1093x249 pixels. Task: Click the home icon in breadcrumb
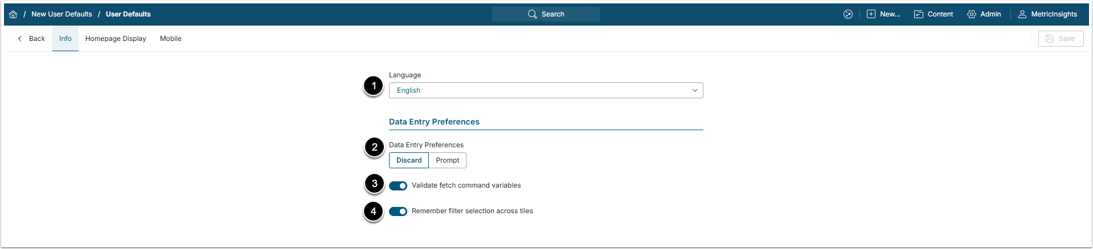click(13, 14)
